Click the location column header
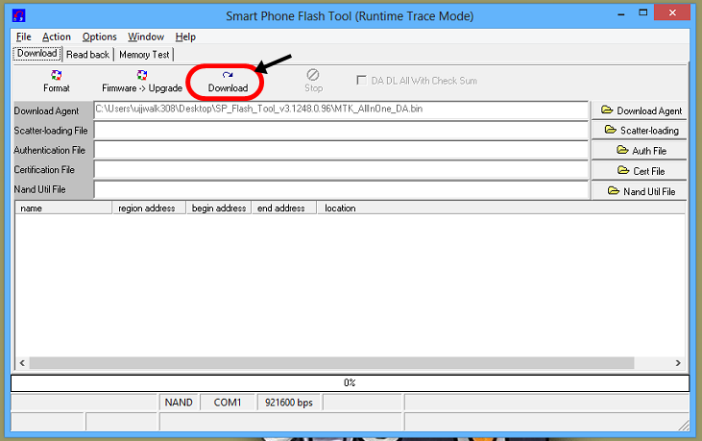The height and width of the screenshot is (441, 702). 501,208
